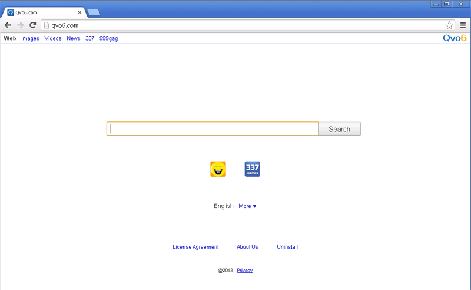471x290 pixels.
Task: Switch to the Videos search category
Action: click(x=53, y=38)
